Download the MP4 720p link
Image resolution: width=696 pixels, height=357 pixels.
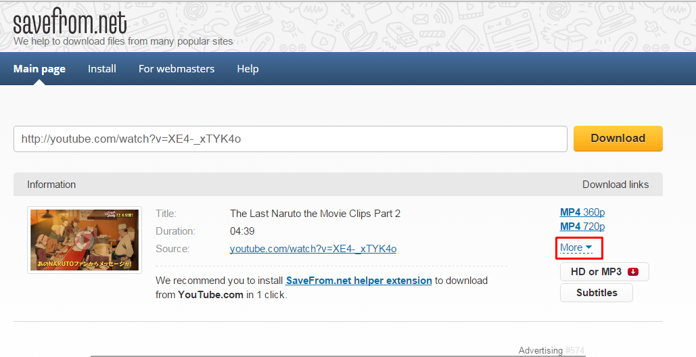pyautogui.click(x=582, y=227)
